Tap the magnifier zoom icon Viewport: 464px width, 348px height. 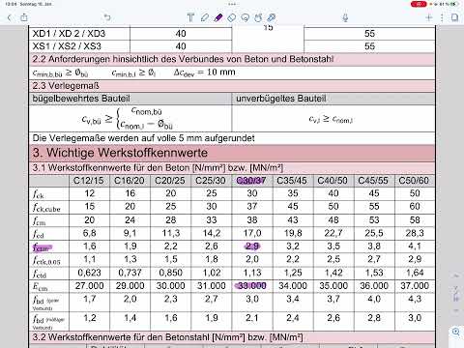pyautogui.click(x=456, y=332)
